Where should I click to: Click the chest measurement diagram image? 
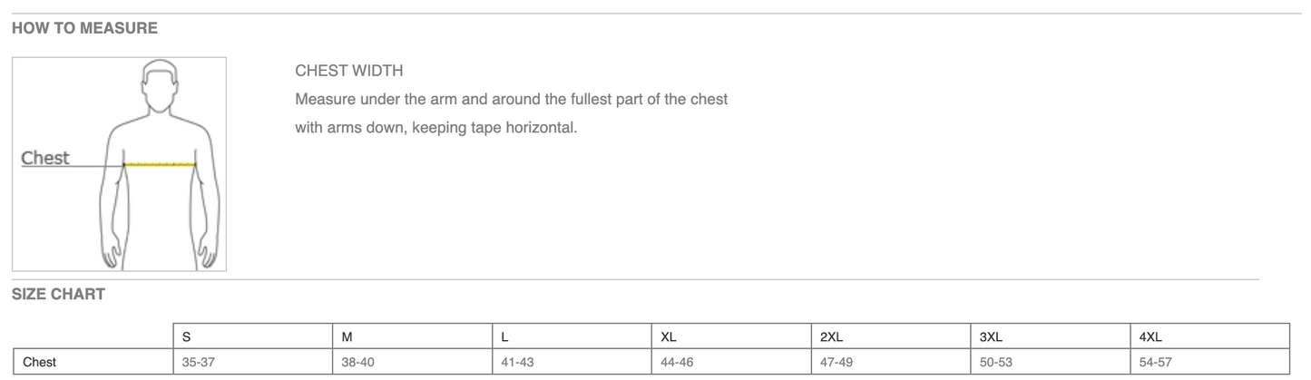[x=119, y=163]
